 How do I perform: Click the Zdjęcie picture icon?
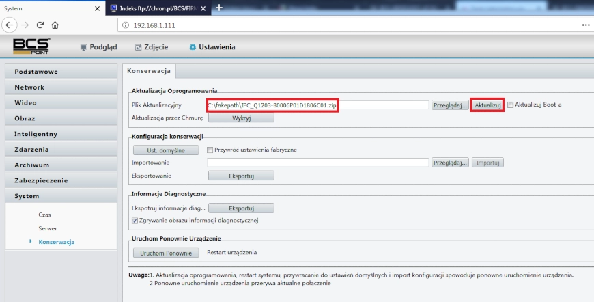(138, 47)
